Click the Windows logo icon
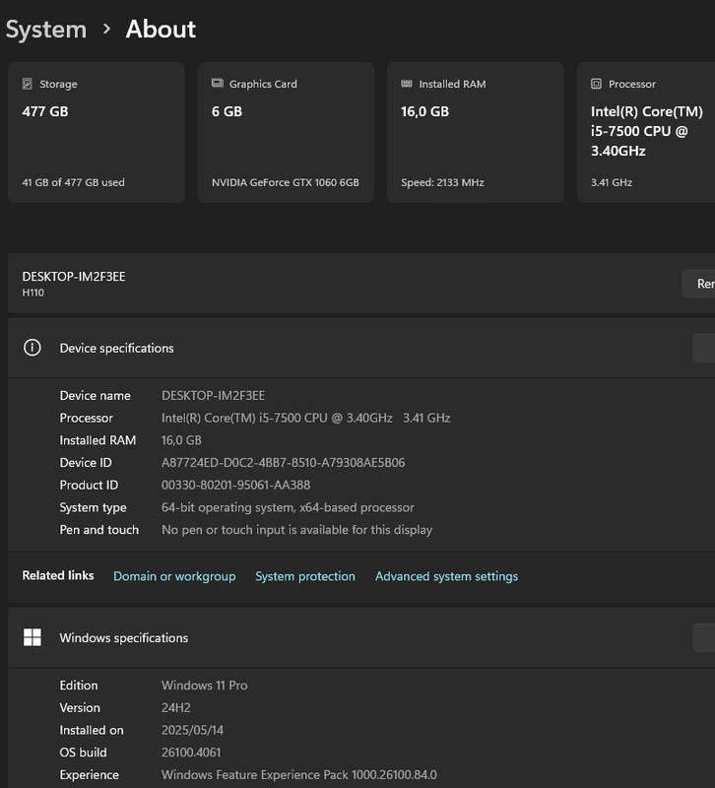The image size is (715, 788). [x=32, y=637]
